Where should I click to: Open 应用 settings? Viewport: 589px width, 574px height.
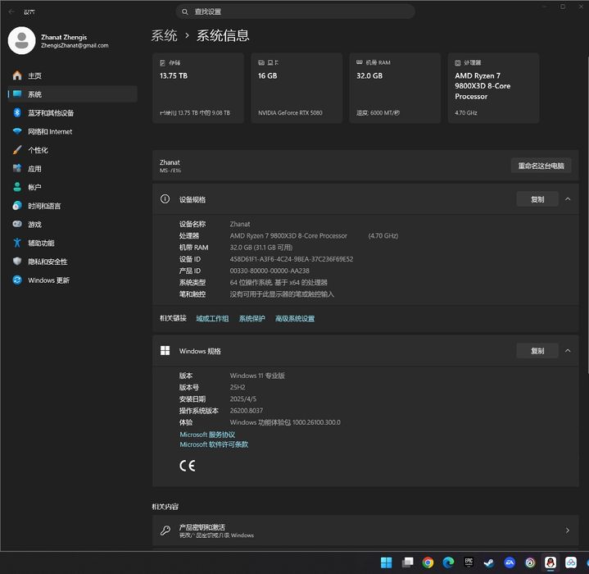point(72,169)
